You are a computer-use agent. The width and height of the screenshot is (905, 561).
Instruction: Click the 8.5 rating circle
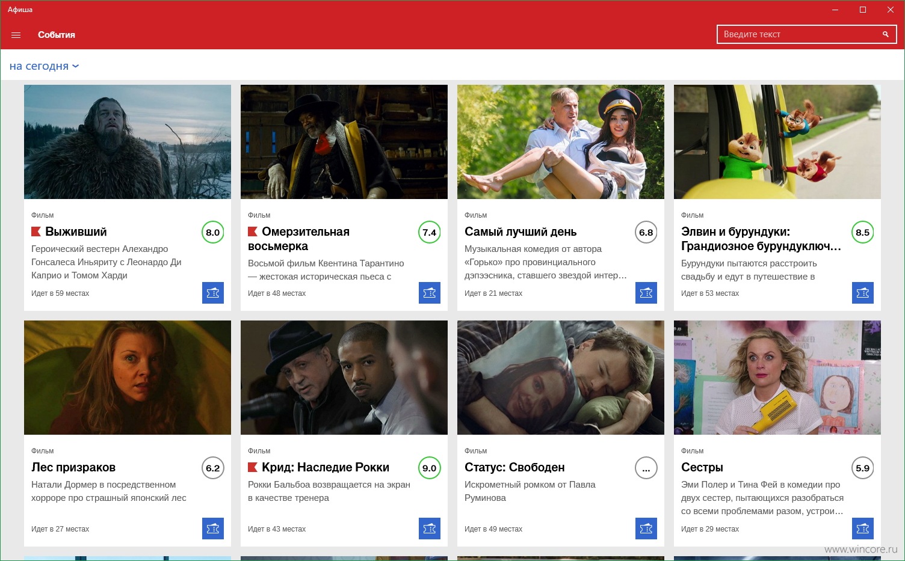coord(863,232)
